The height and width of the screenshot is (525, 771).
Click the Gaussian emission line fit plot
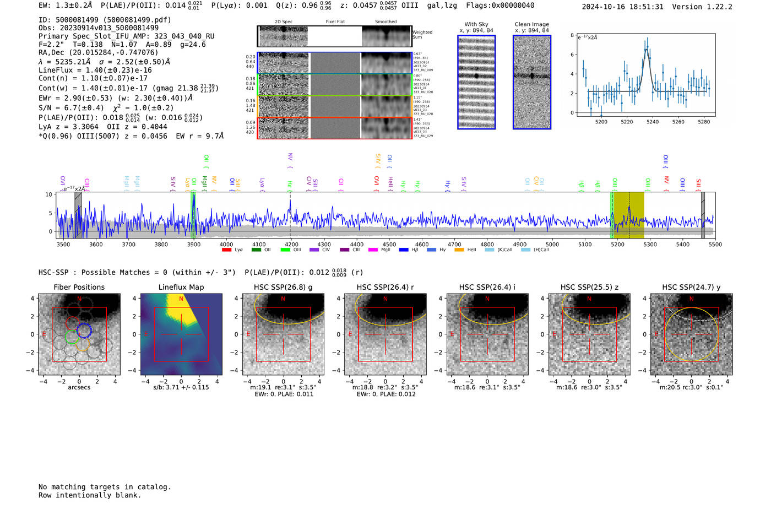click(x=646, y=75)
